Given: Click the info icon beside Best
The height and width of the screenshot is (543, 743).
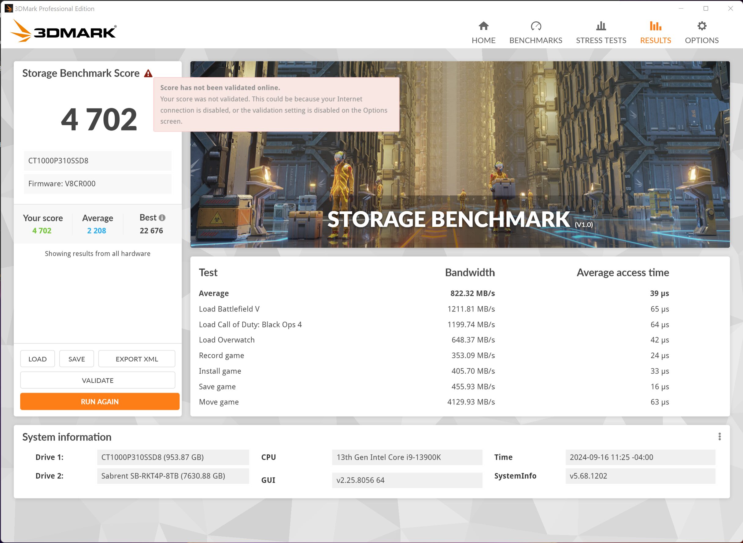Looking at the screenshot, I should (x=162, y=218).
